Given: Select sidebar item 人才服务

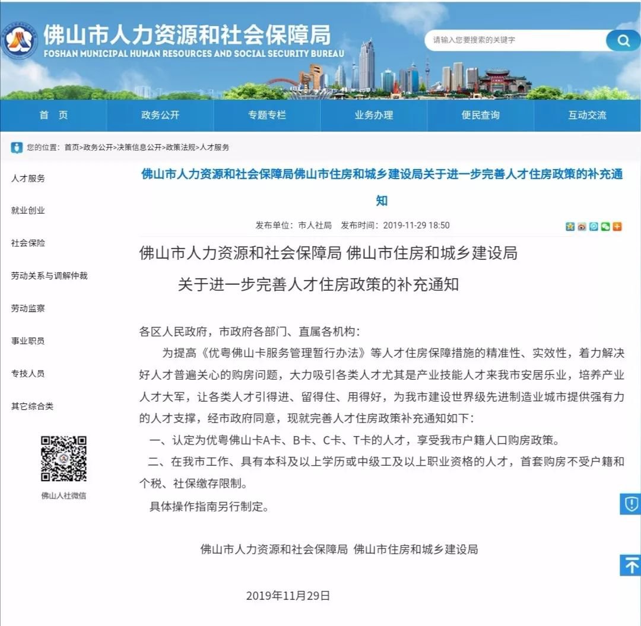Looking at the screenshot, I should click(28, 179).
